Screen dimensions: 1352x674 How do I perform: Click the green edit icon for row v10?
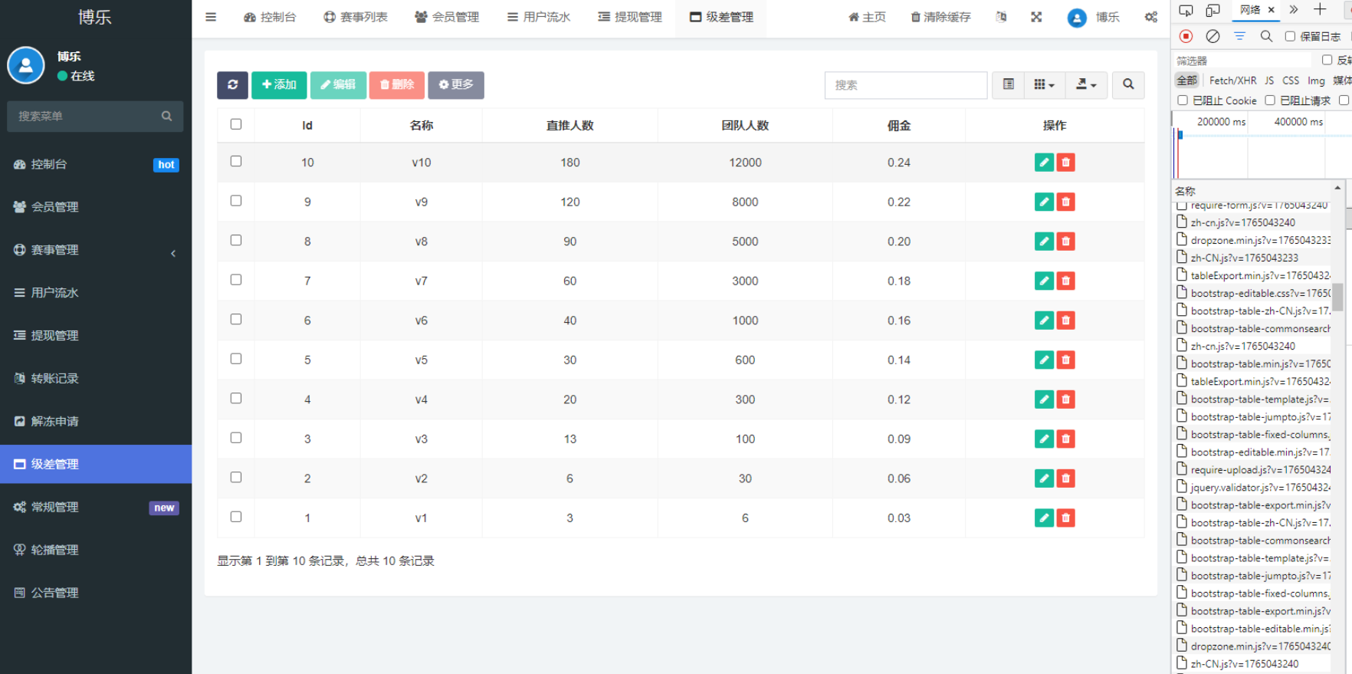click(1044, 163)
